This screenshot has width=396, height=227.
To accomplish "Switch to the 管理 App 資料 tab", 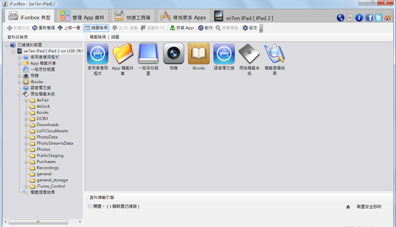I will pyautogui.click(x=82, y=15).
